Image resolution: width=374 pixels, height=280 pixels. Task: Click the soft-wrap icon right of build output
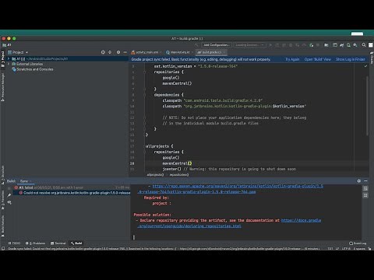click(365, 189)
